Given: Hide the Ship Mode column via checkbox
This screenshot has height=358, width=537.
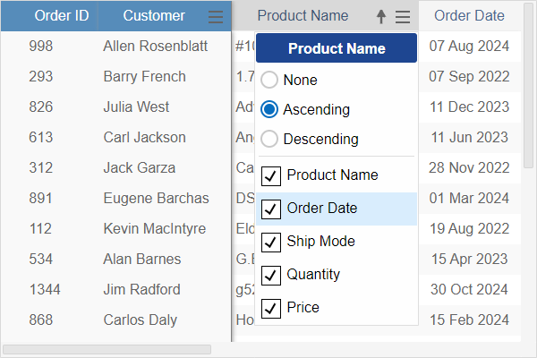Looking at the screenshot, I should 271,242.
